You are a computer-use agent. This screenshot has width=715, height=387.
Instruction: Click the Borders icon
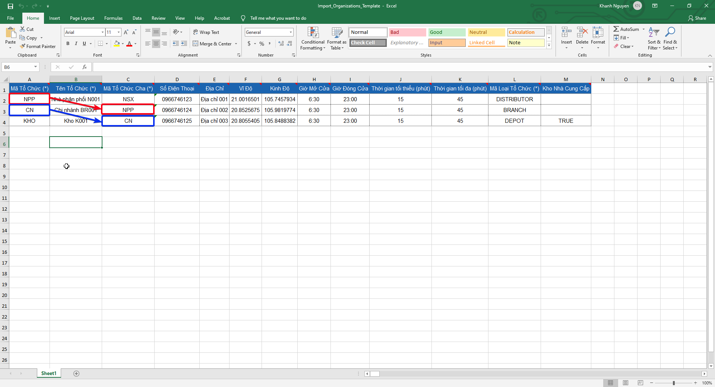coord(100,44)
